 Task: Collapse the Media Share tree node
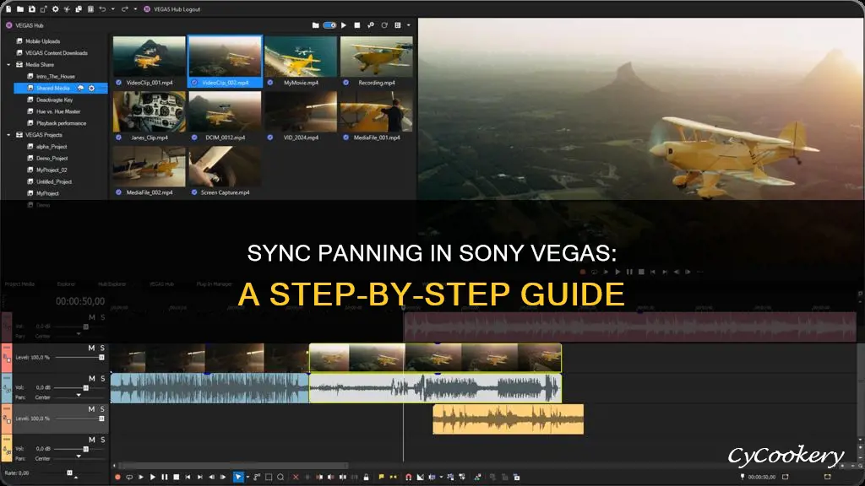(x=8, y=65)
